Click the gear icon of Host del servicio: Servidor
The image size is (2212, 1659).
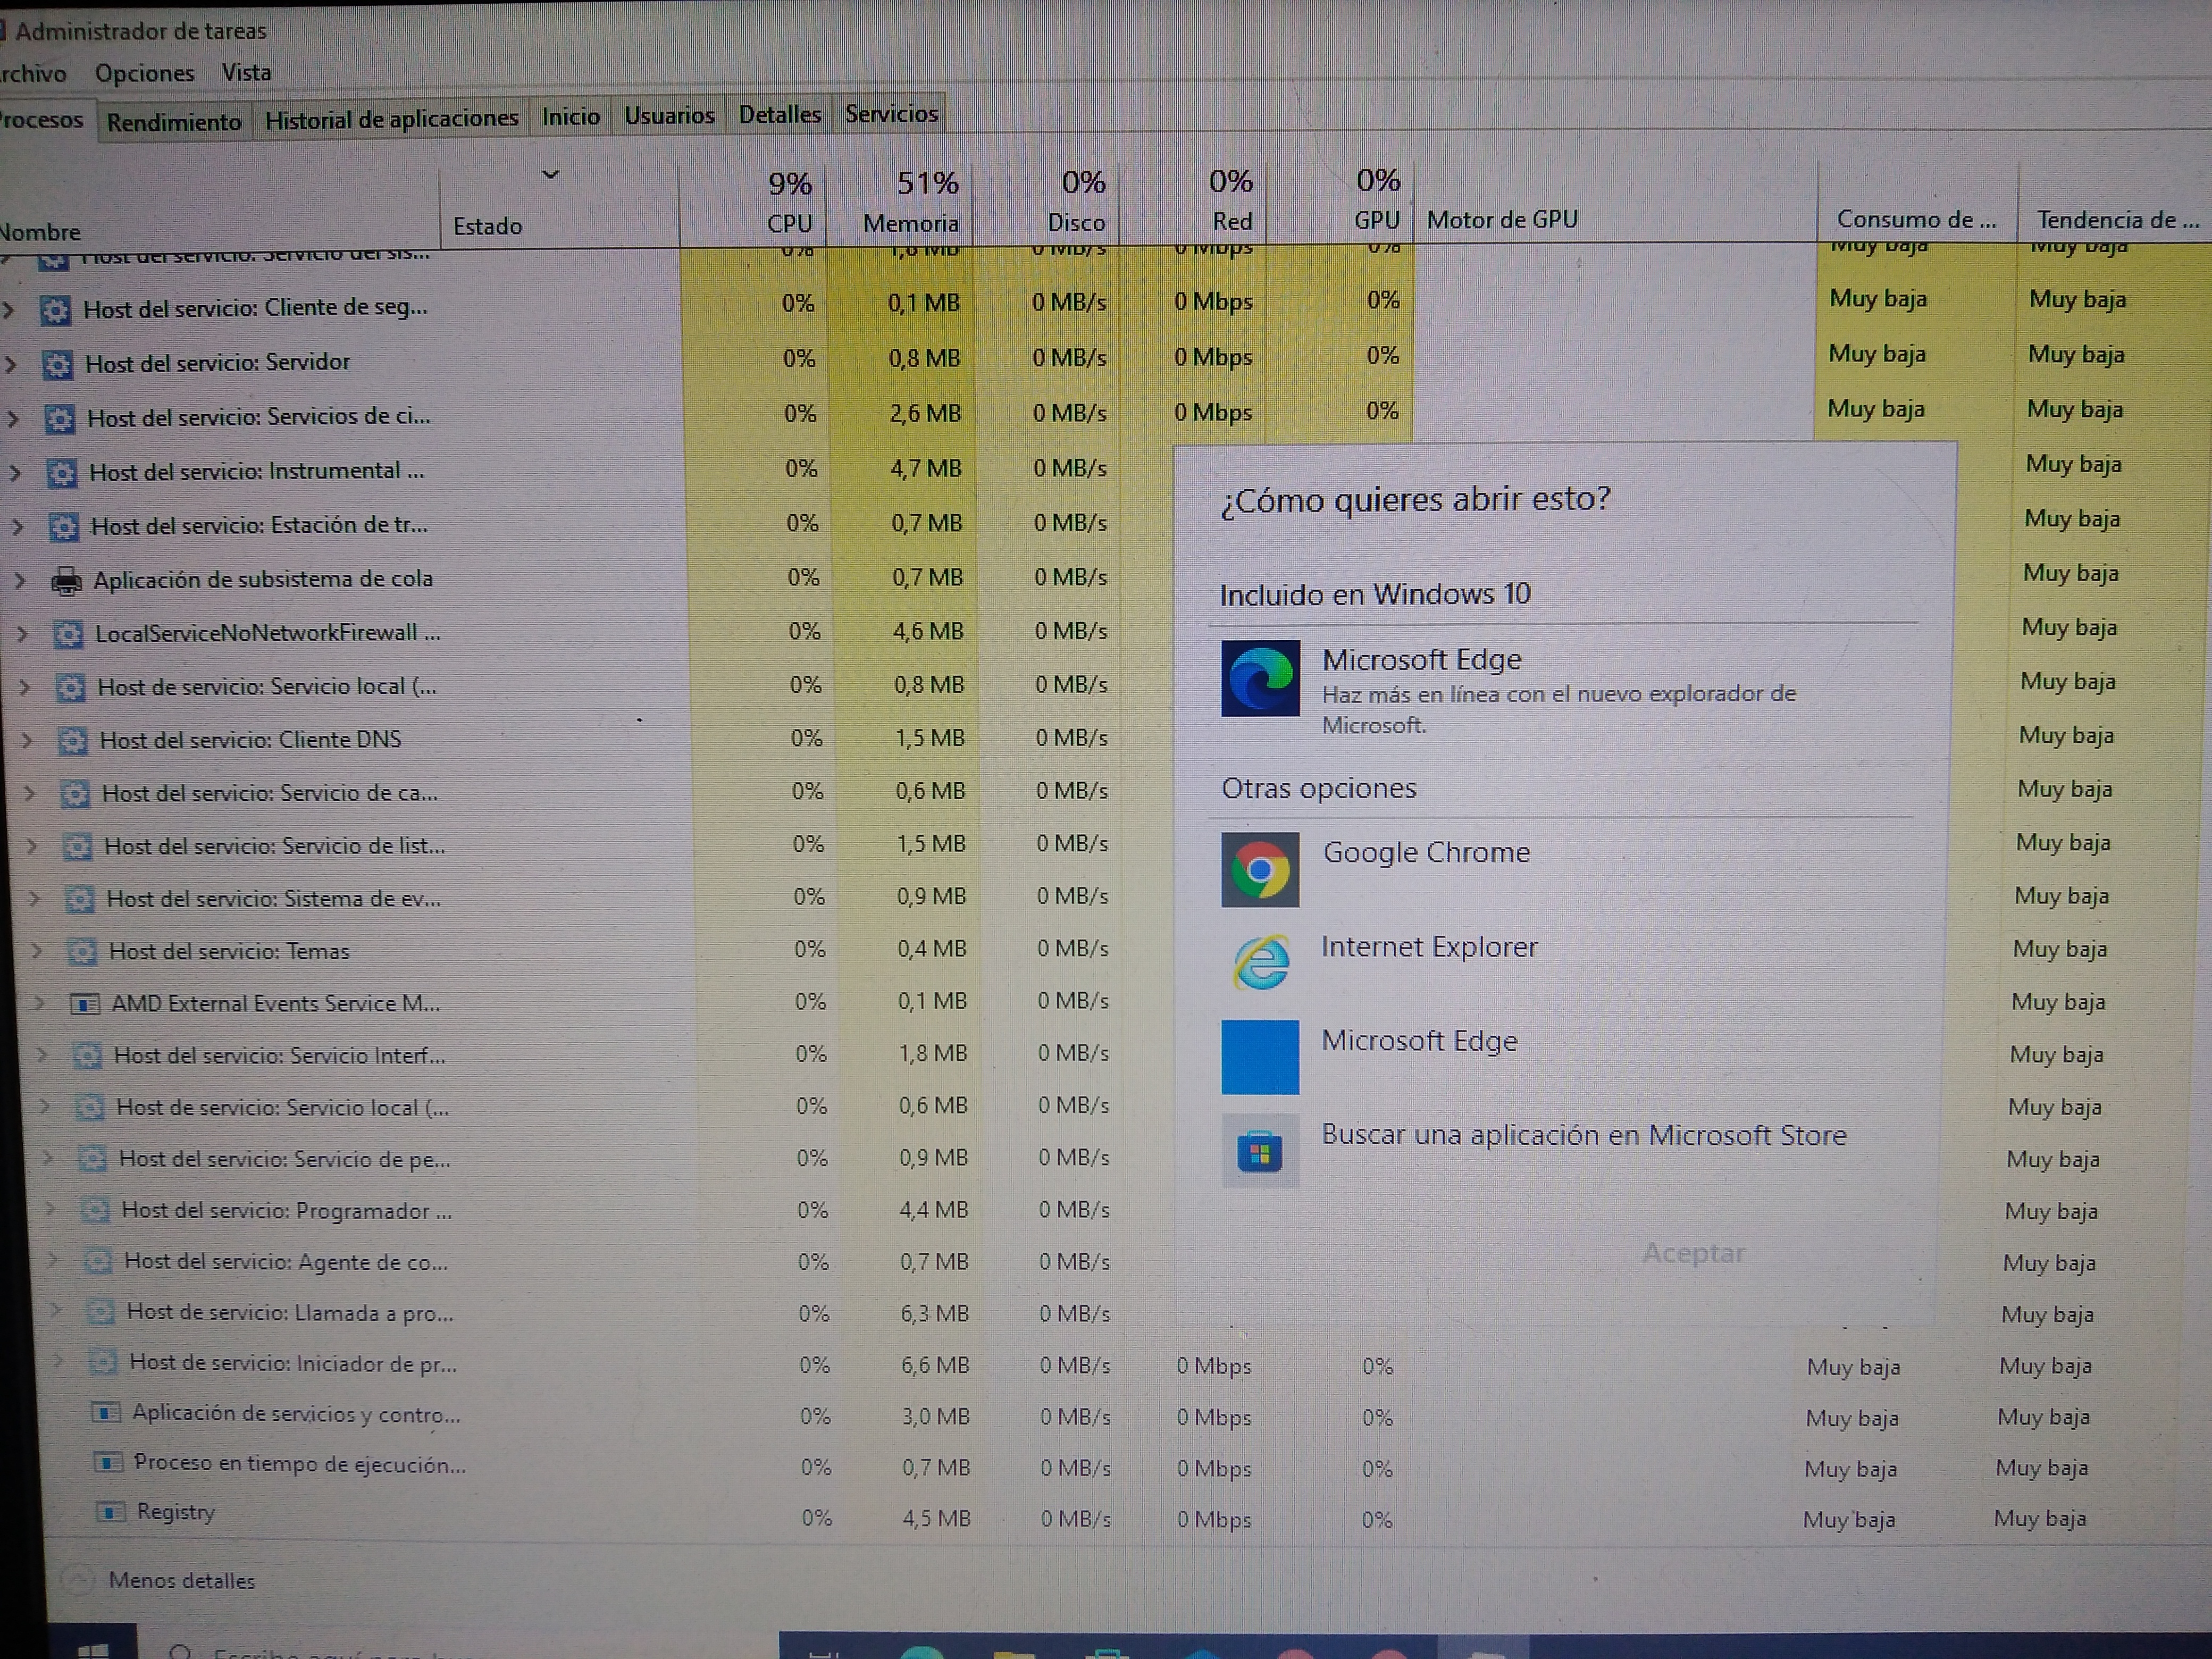(x=57, y=364)
